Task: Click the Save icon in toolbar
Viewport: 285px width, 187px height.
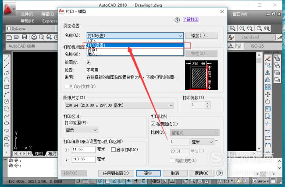Action: pyautogui.click(x=25, y=37)
